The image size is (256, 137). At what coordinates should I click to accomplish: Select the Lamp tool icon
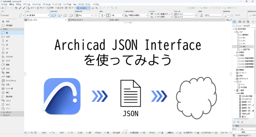point(3,61)
